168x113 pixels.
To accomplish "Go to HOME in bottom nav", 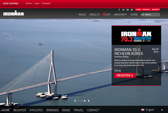I will tap(6, 110).
